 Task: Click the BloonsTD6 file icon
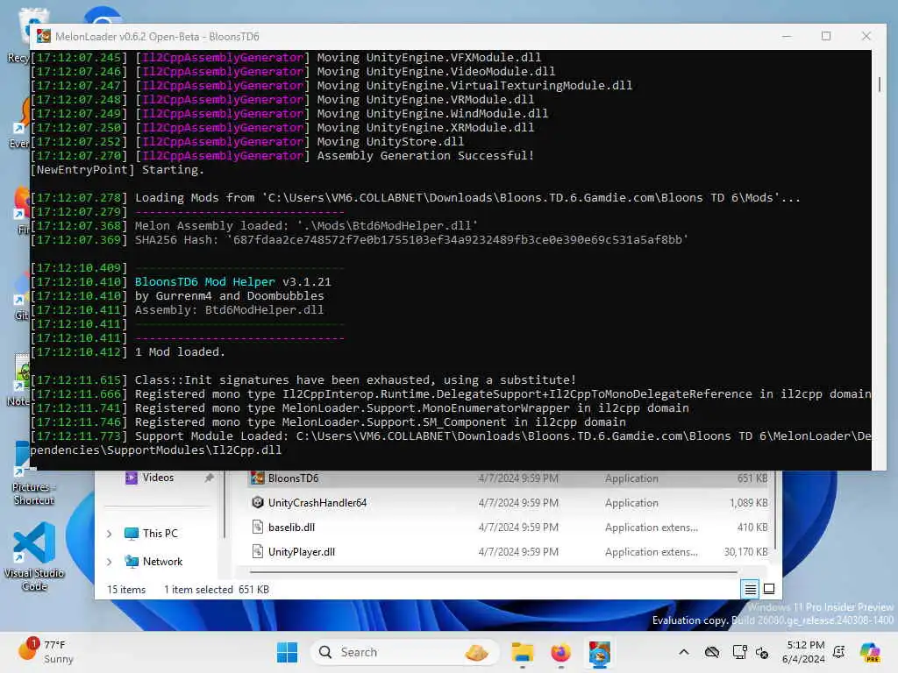[258, 478]
